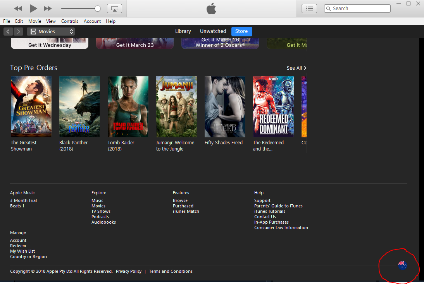
Task: Switch to the Unwatched tab
Action: [x=213, y=31]
